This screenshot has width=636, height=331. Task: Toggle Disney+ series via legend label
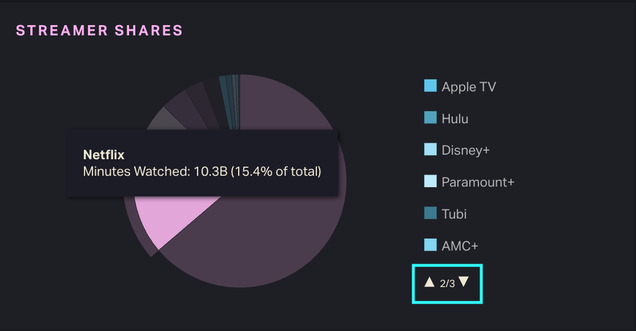465,150
